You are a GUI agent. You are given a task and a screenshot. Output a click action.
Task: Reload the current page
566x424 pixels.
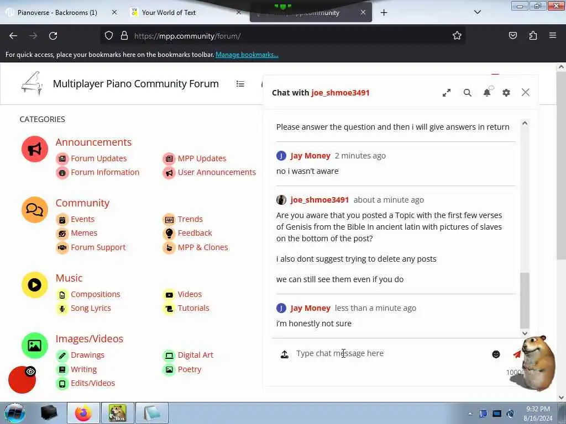[x=53, y=36]
